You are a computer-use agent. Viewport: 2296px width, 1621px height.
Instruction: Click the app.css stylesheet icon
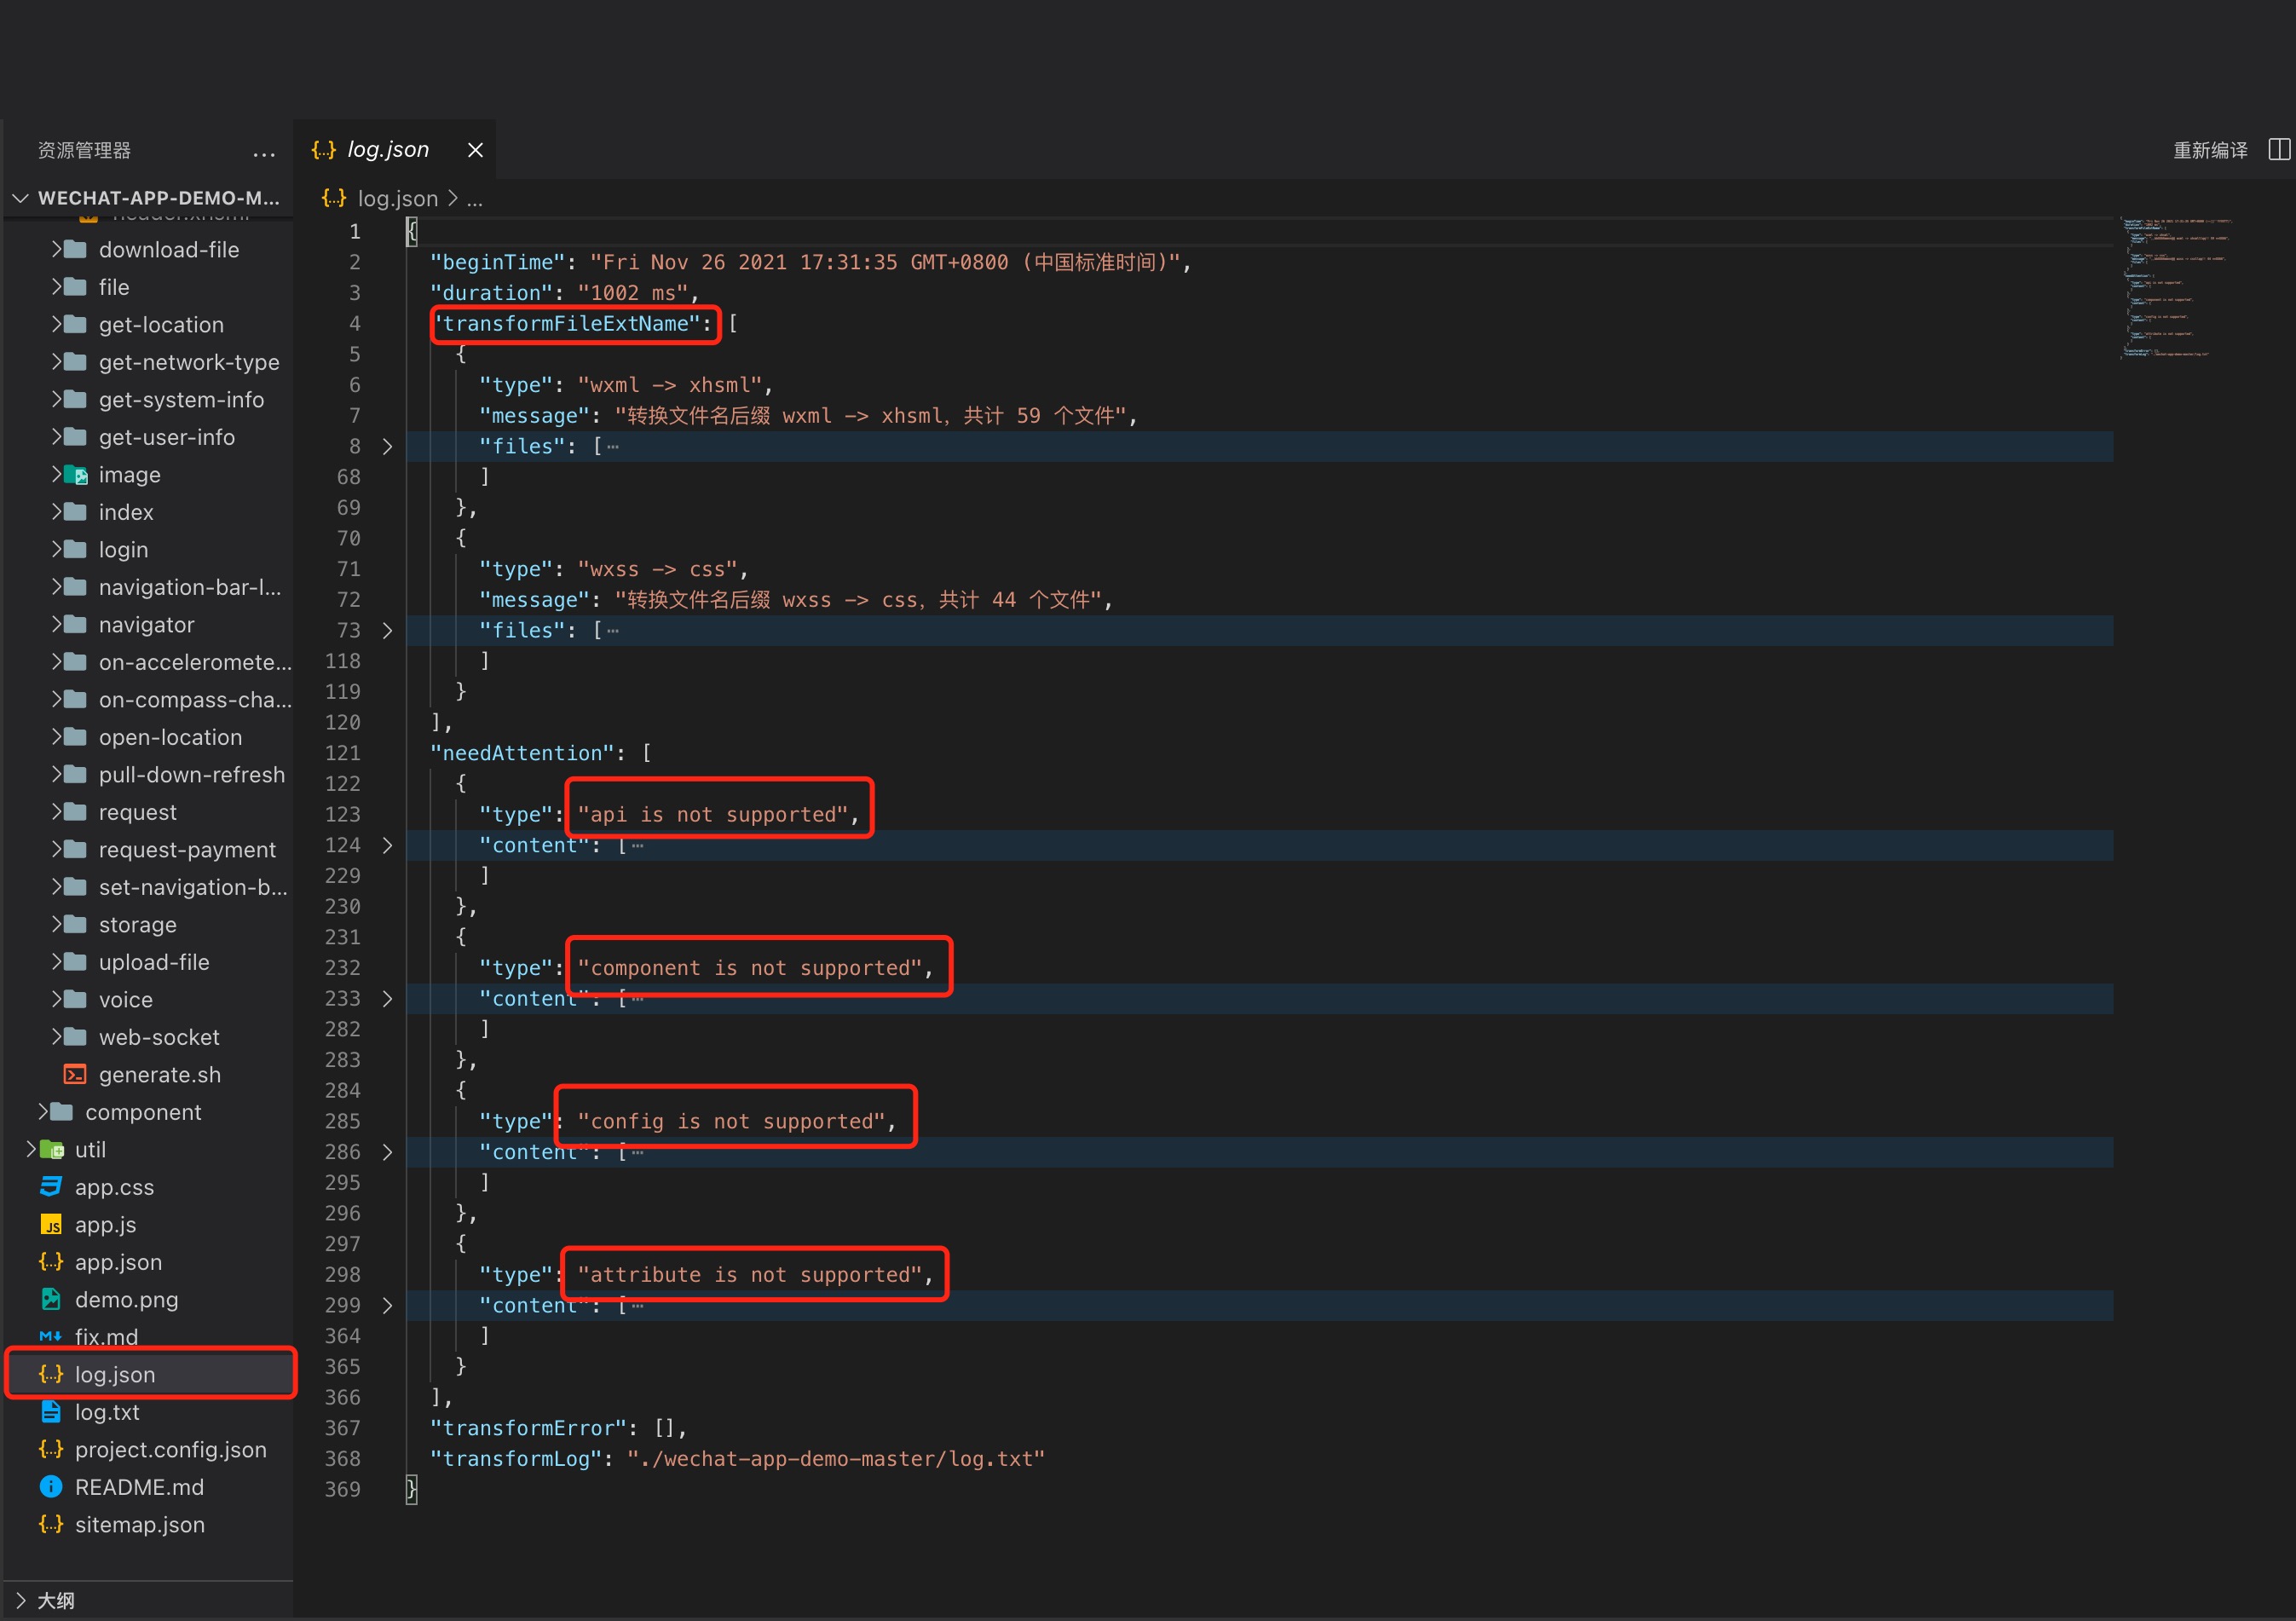coord(51,1187)
